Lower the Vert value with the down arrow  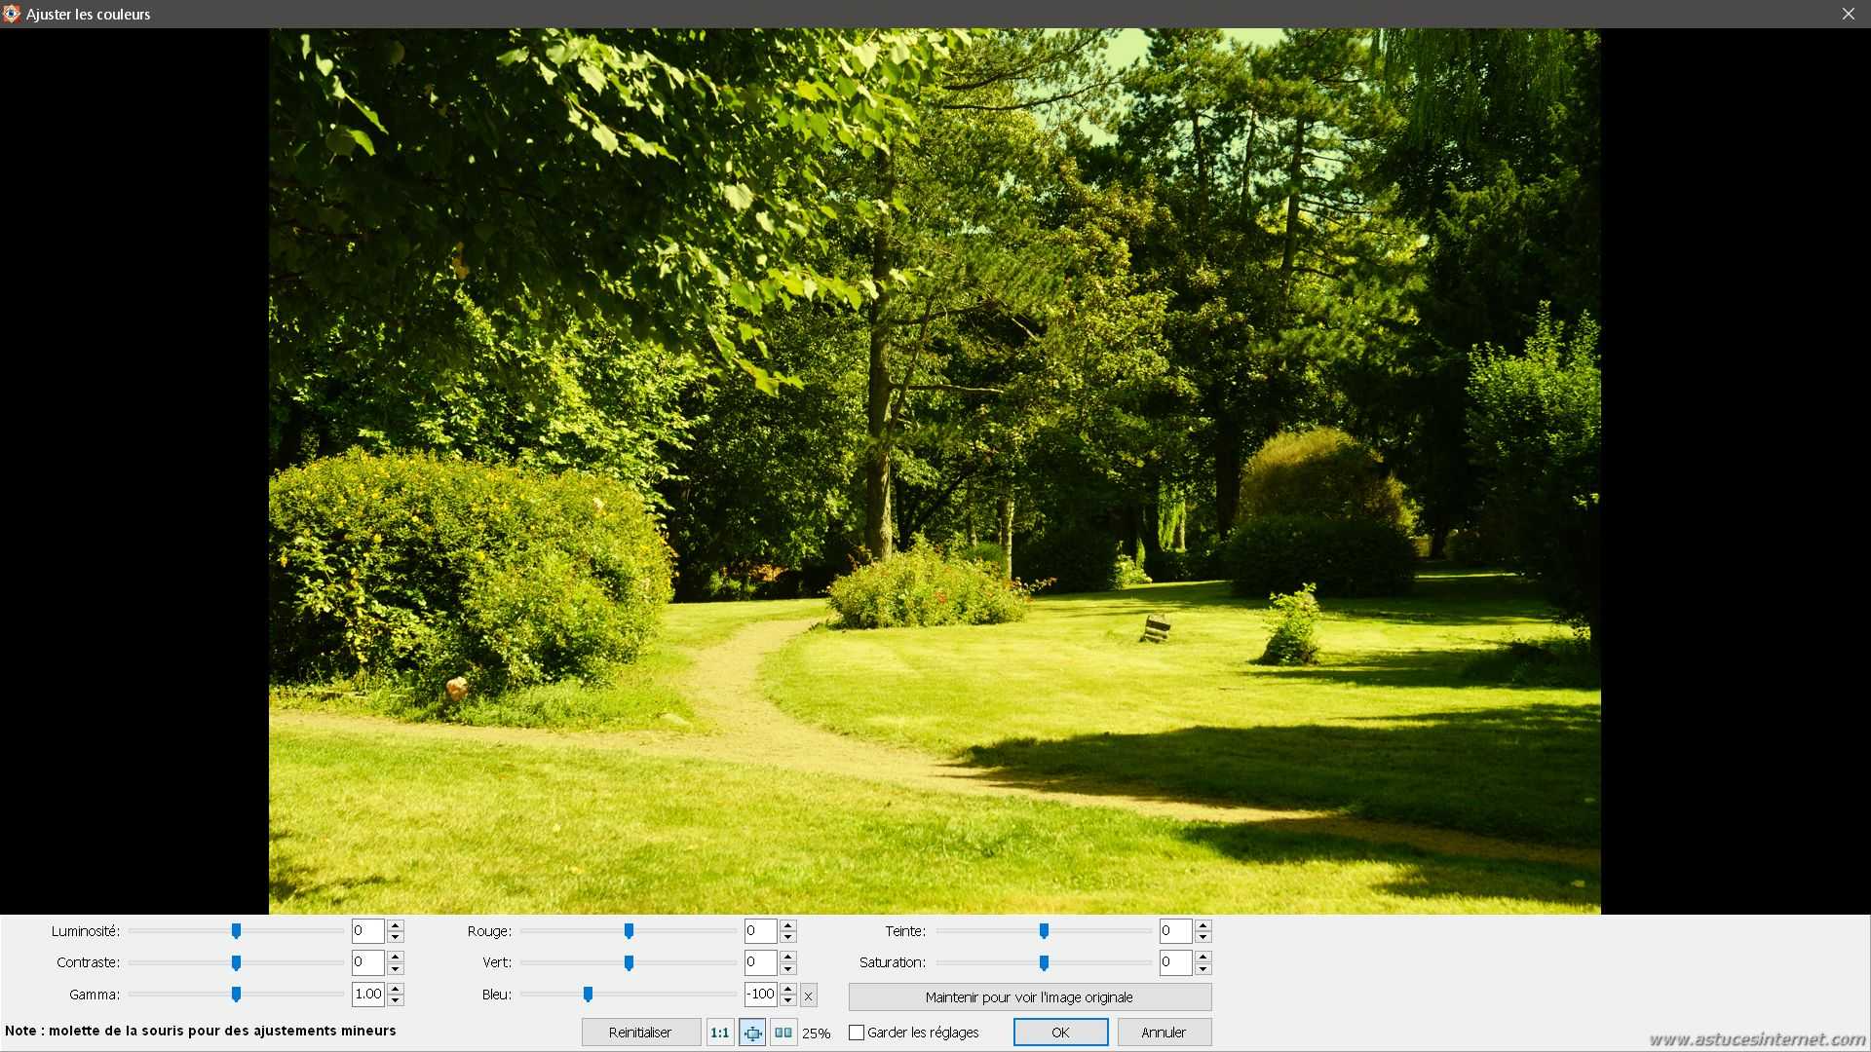[788, 969]
